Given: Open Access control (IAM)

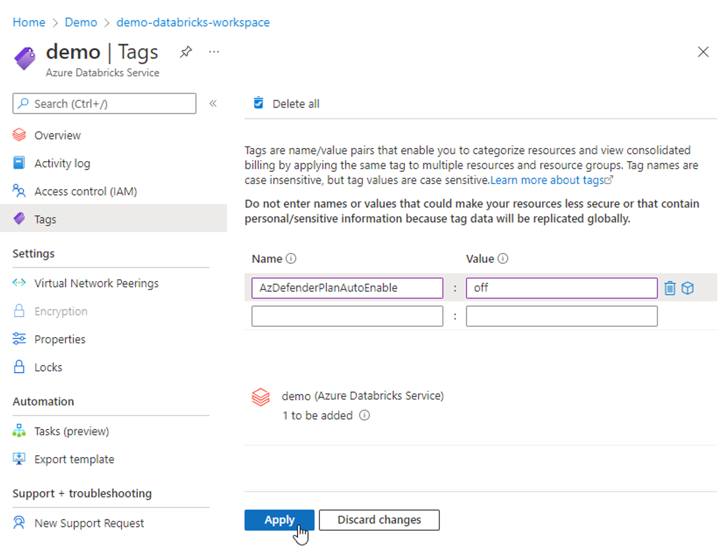Looking at the screenshot, I should [x=84, y=191].
